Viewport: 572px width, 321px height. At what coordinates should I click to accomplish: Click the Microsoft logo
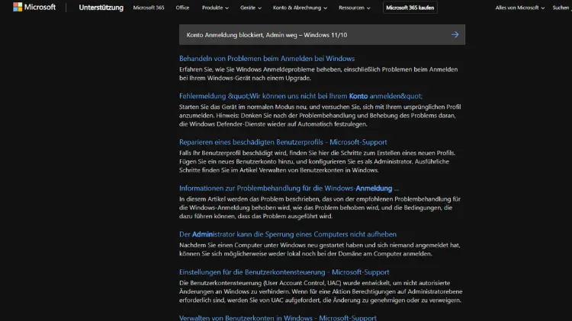(x=34, y=7)
